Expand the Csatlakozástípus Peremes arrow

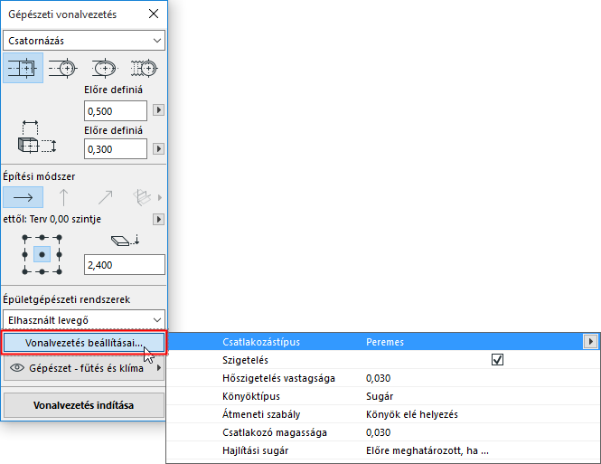click(590, 341)
